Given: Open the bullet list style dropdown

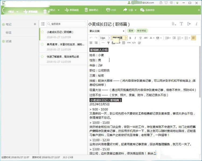Looking at the screenshot, I should tap(189, 38).
